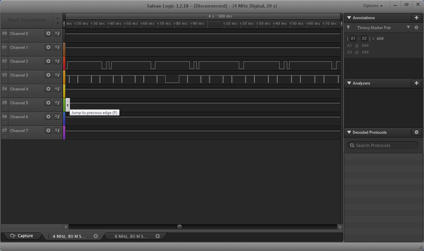Viewport: 424px width, 251px height.
Task: Click capture settings up/down arrows
Action: coord(58,20)
